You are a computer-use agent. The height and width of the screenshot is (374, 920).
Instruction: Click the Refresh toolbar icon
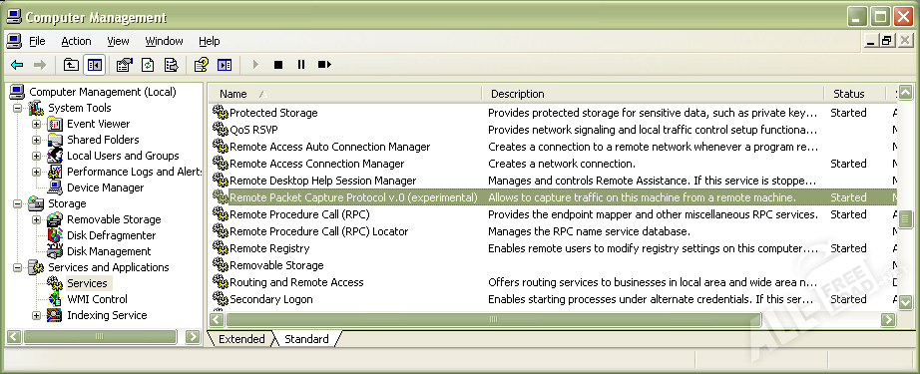[148, 65]
